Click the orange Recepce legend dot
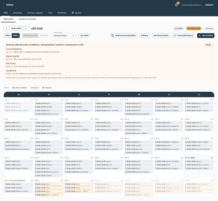Viewport: 218px width, 201px height. (x=31, y=88)
